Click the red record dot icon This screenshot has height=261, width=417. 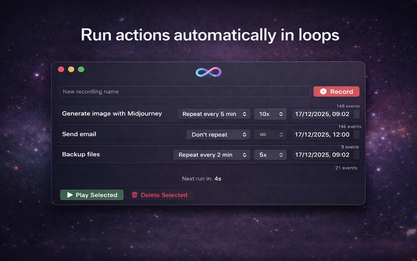(x=324, y=91)
